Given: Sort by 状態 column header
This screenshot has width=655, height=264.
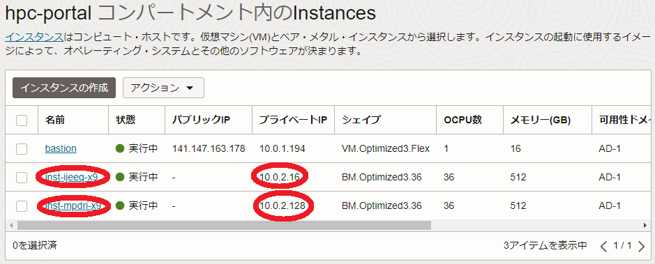Looking at the screenshot, I should (126, 120).
